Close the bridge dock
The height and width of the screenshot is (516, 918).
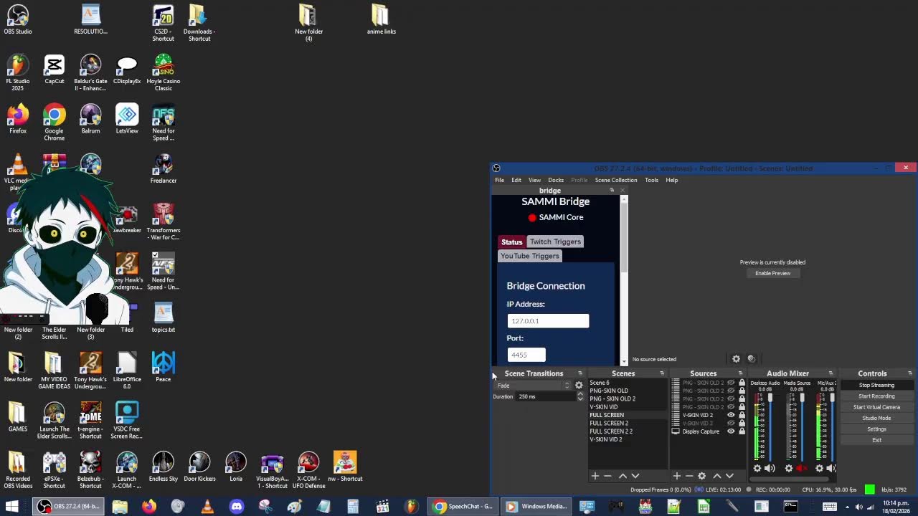(x=622, y=191)
